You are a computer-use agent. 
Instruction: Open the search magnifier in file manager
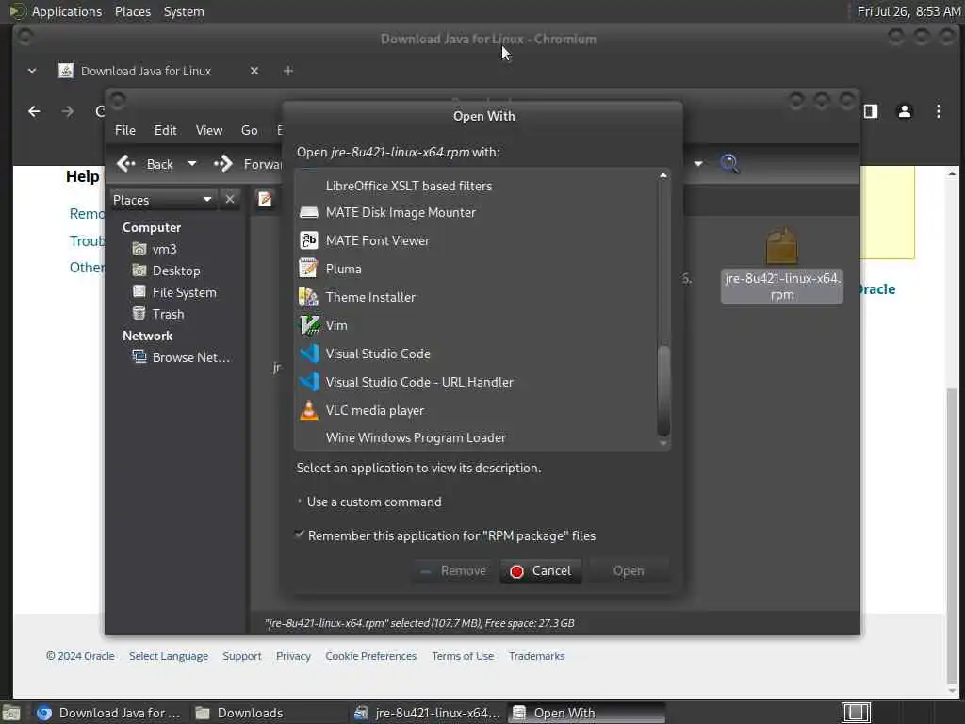tap(729, 164)
